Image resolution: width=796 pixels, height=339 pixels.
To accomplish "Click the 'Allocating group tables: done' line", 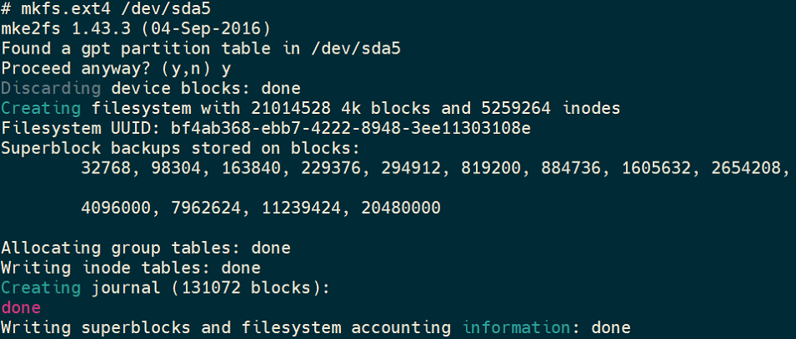I will pyautogui.click(x=146, y=248).
